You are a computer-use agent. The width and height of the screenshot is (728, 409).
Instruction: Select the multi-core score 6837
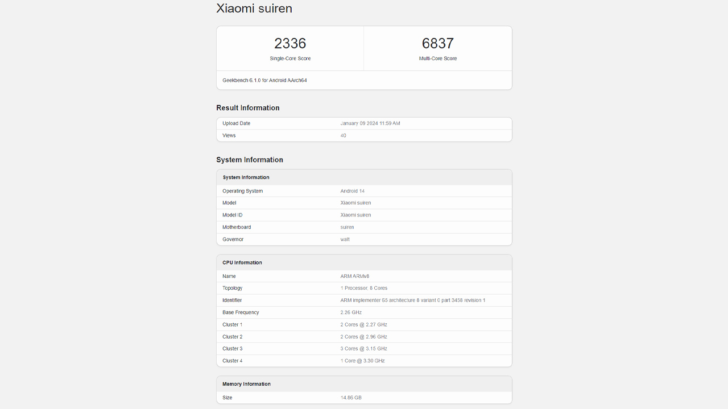point(438,43)
